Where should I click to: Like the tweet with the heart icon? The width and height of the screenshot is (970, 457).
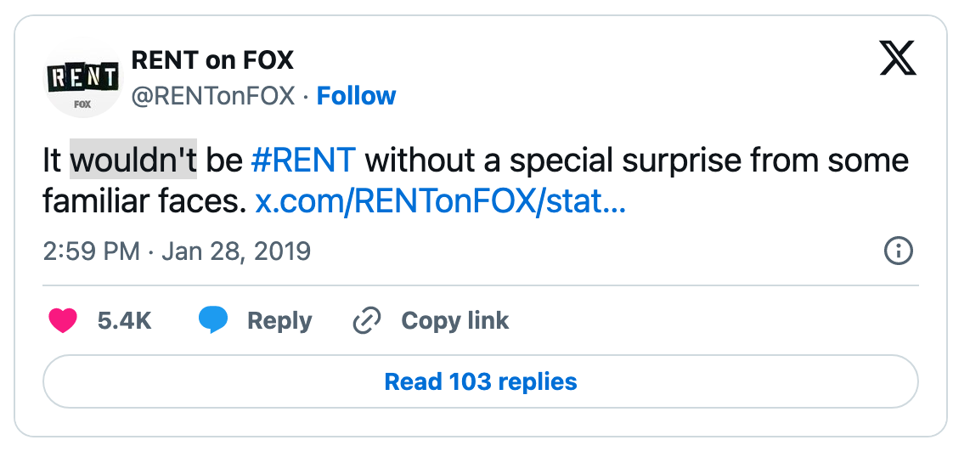pos(63,320)
